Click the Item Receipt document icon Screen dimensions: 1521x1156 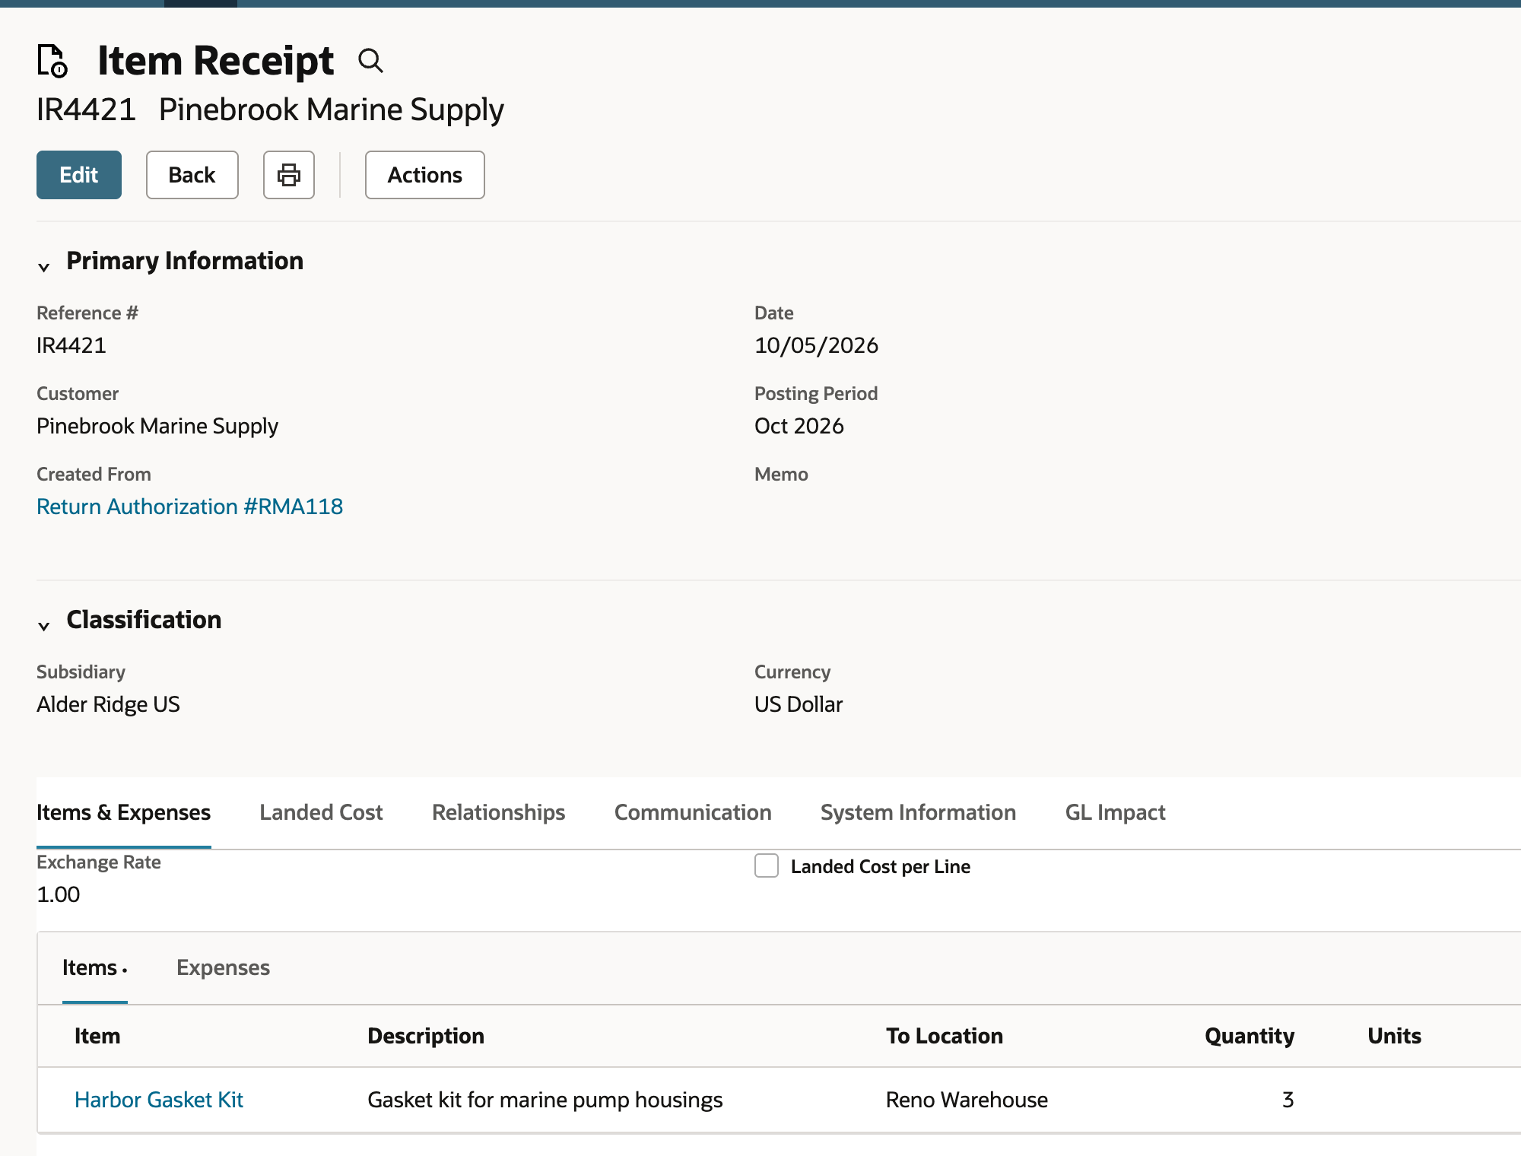click(52, 61)
